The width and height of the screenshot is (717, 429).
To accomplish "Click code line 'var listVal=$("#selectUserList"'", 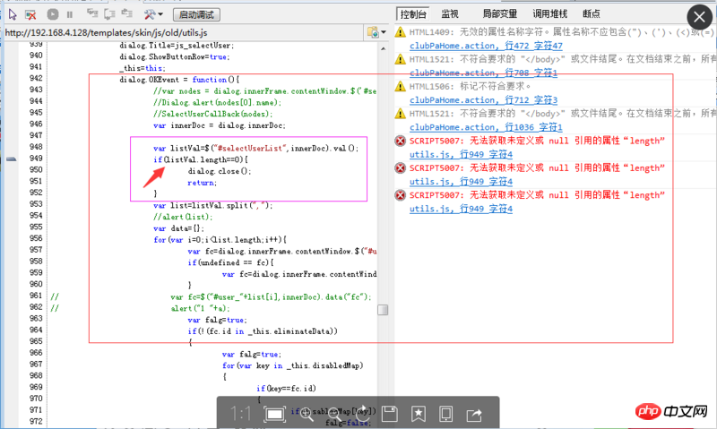I will point(256,148).
